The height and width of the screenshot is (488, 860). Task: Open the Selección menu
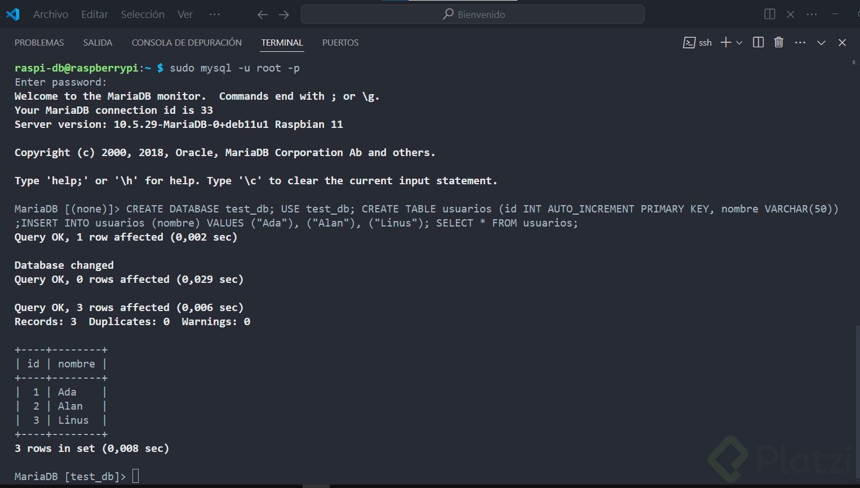click(x=143, y=15)
